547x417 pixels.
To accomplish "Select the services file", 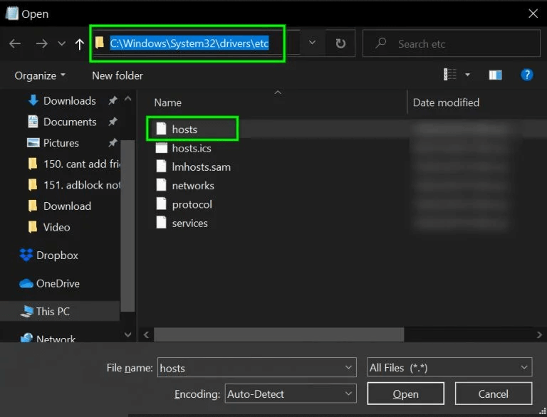I will (189, 223).
